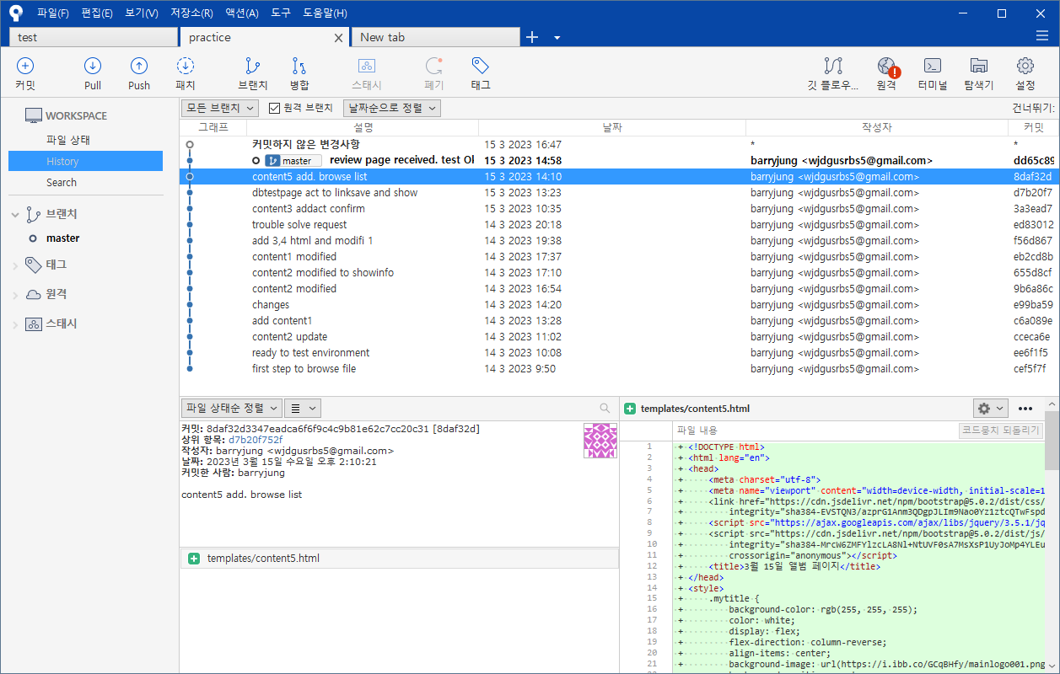Viewport: 1060px width, 674px height.
Task: Click the Fetch (패치) toolbar icon
Action: click(186, 67)
